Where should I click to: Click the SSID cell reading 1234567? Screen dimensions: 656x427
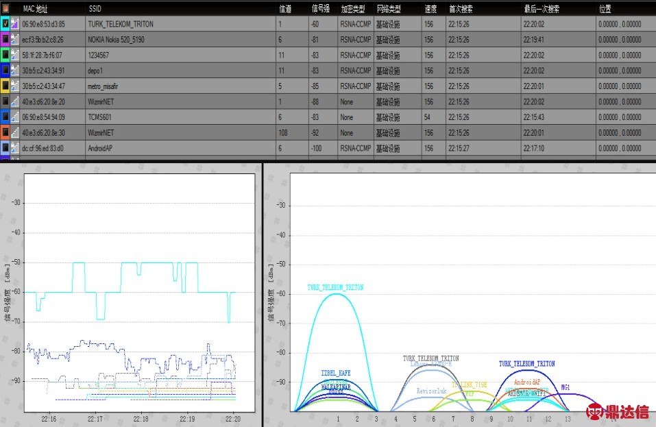pos(98,56)
